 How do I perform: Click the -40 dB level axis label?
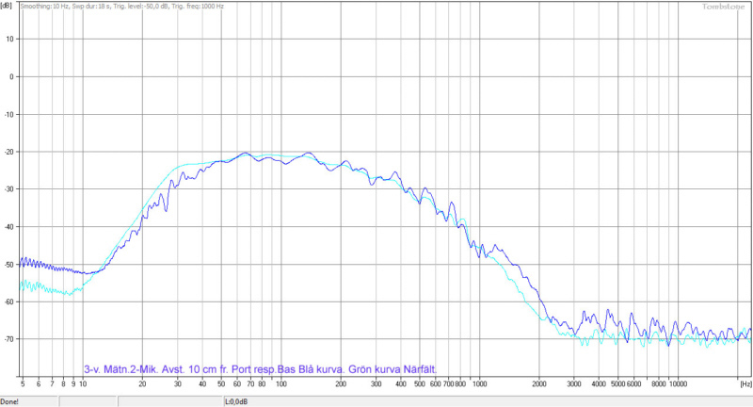pyautogui.click(x=8, y=227)
